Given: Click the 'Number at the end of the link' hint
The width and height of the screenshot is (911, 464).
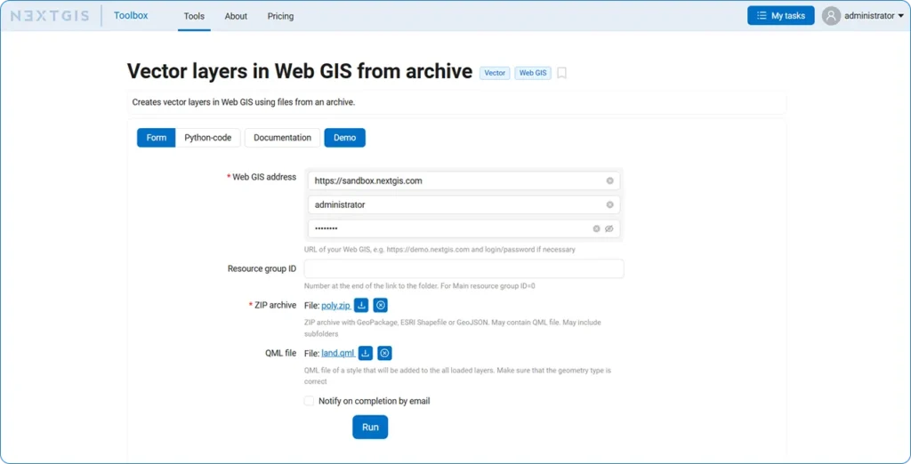Looking at the screenshot, I should 420,285.
